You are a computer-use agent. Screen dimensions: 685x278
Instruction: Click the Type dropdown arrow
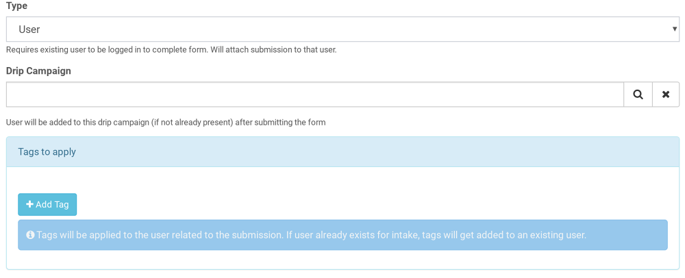(675, 29)
